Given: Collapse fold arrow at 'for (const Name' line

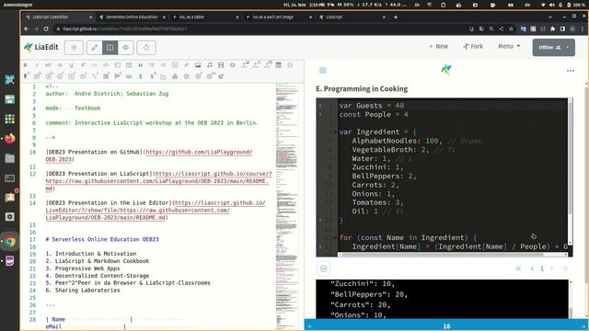Looking at the screenshot, I should (335, 238).
